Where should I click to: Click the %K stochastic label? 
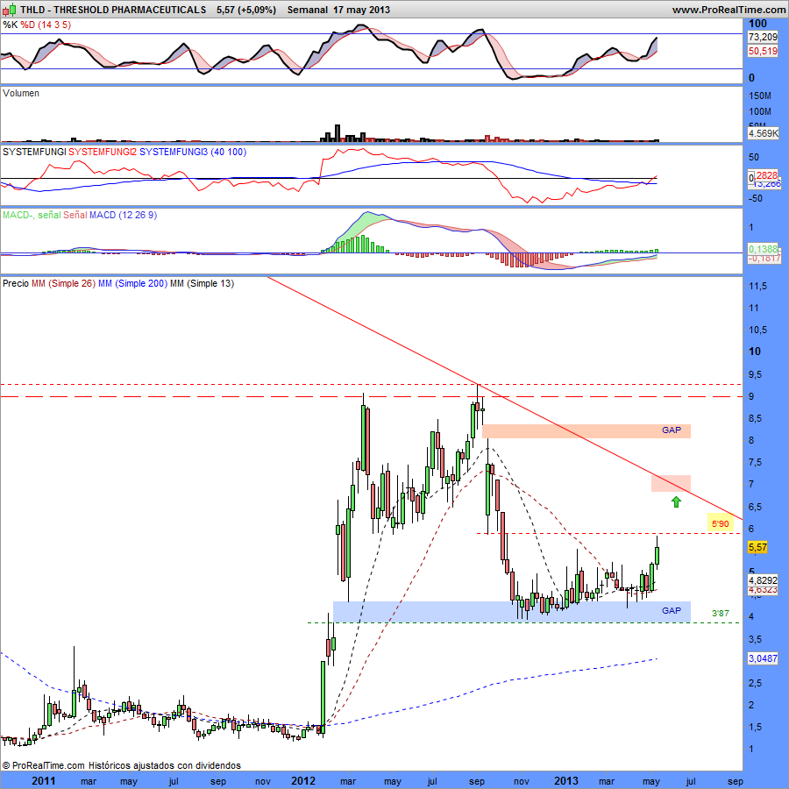coord(10,25)
